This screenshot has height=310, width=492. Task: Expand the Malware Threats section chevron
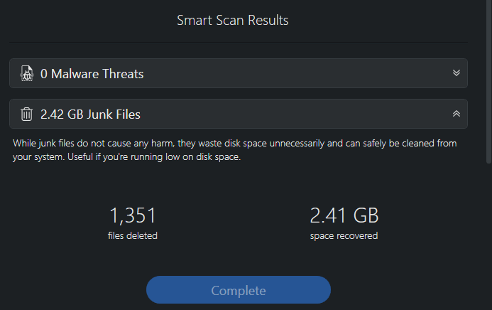[457, 73]
